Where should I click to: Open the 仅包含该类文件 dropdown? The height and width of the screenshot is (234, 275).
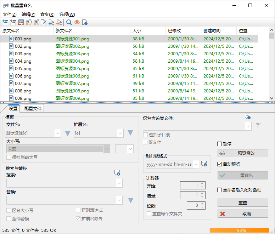248,126
